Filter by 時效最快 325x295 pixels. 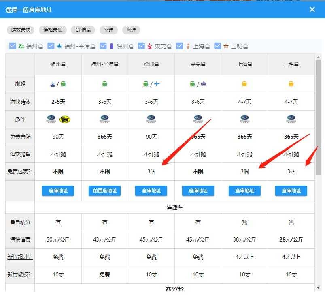click(21, 30)
